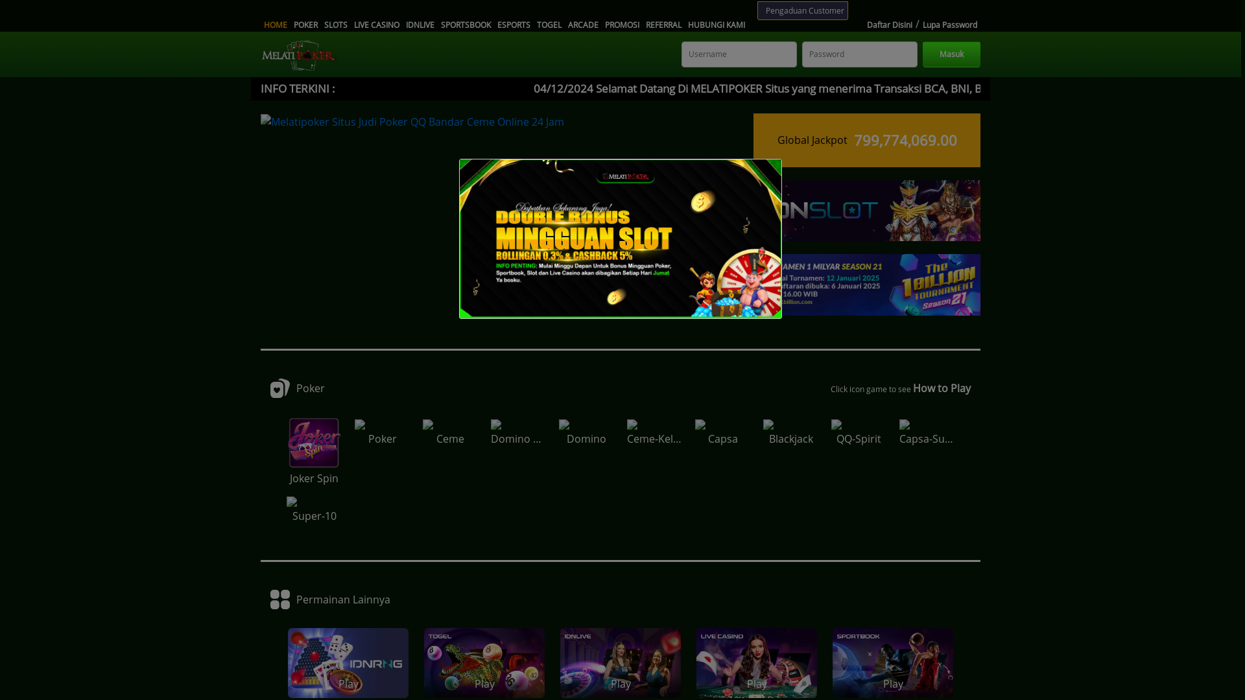Image resolution: width=1245 pixels, height=700 pixels.
Task: Open the Blackjack game icon
Action: pos(790,433)
